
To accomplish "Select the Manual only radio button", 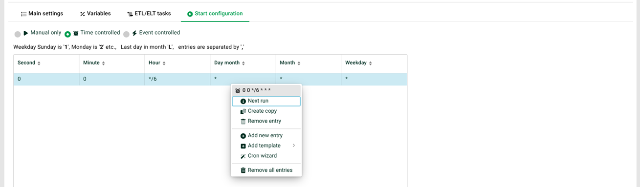I will click(x=18, y=34).
